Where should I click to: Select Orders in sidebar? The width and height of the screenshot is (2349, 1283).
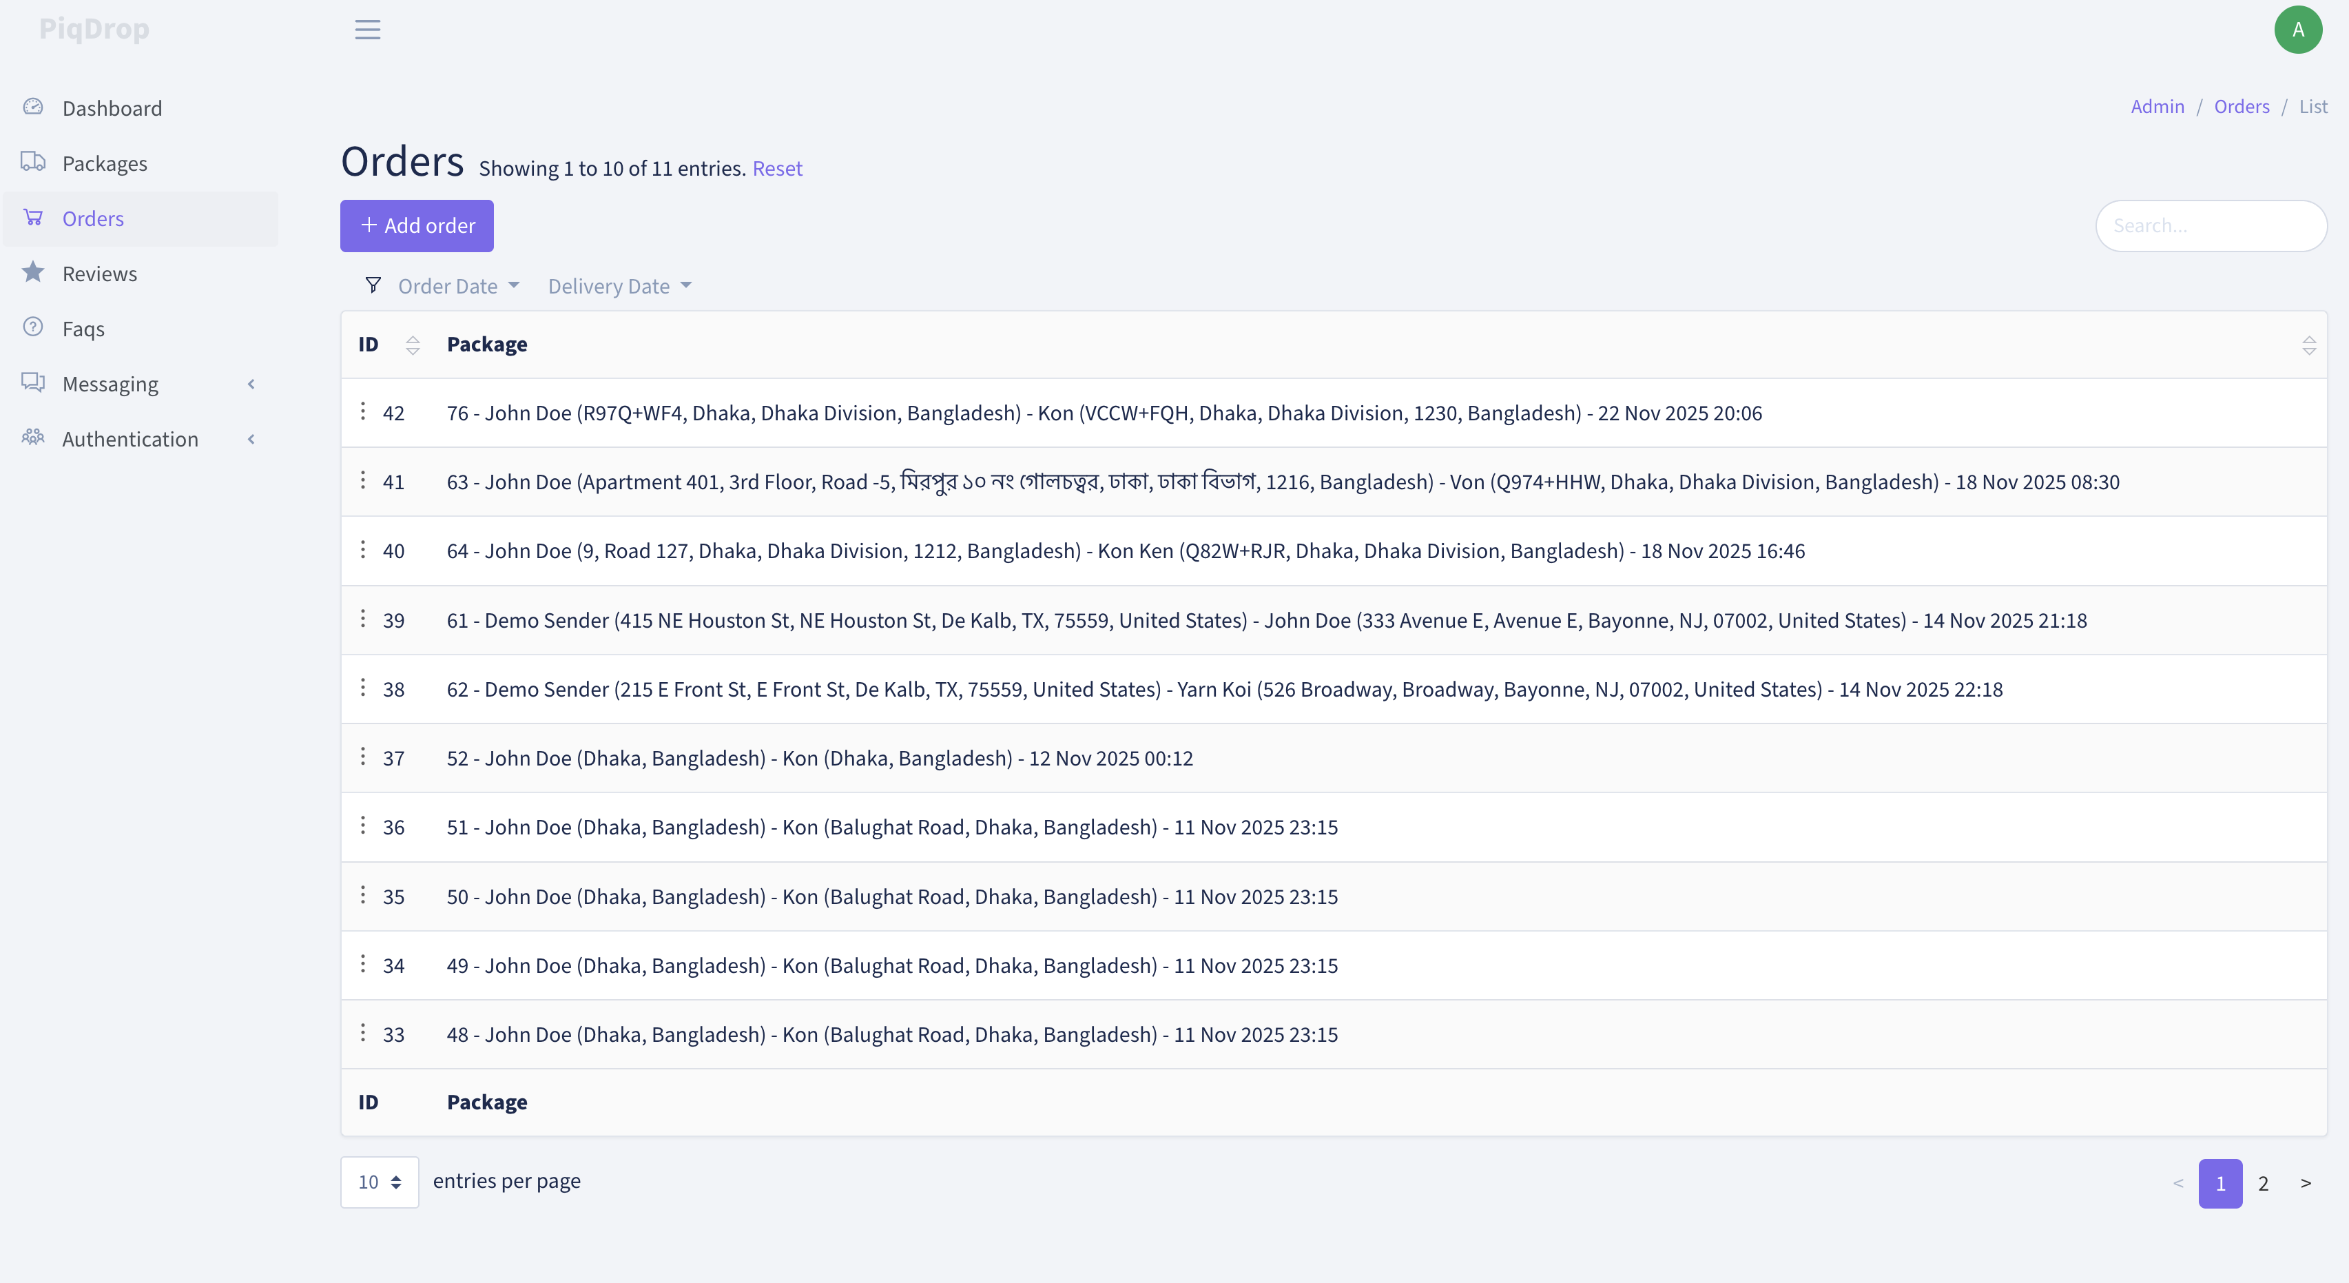coord(141,218)
